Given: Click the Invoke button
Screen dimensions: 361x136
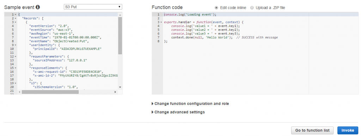Looking at the screenshot, I should click(x=348, y=130).
